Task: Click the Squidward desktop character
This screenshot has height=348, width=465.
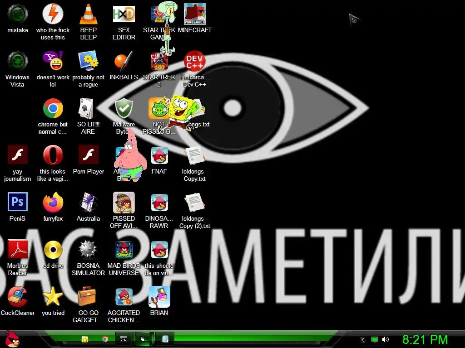Action: [167, 28]
